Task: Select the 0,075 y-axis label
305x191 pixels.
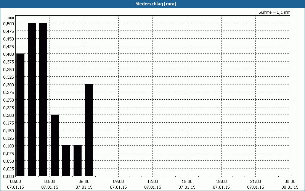Action: (x=9, y=154)
